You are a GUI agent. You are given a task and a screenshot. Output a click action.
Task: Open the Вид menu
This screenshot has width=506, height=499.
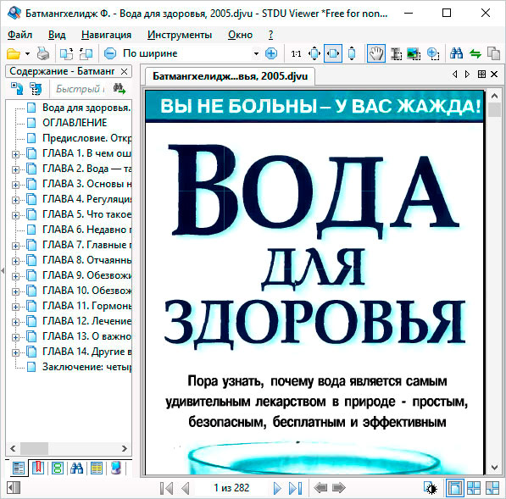(57, 35)
